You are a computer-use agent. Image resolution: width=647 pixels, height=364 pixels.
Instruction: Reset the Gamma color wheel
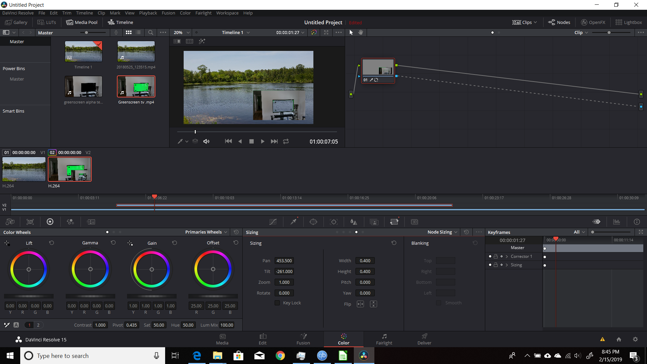113,243
